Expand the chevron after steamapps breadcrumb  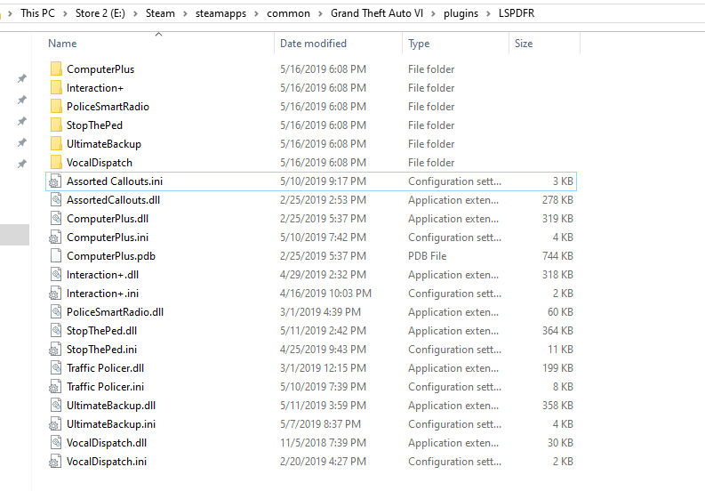coord(256,13)
